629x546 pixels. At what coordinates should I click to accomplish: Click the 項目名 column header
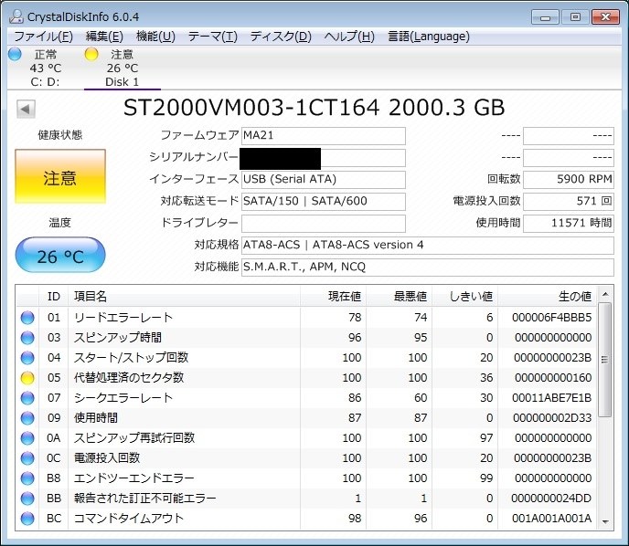coord(184,297)
